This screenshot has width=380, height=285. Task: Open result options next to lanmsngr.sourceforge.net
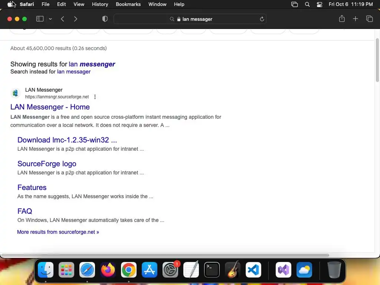(x=95, y=97)
